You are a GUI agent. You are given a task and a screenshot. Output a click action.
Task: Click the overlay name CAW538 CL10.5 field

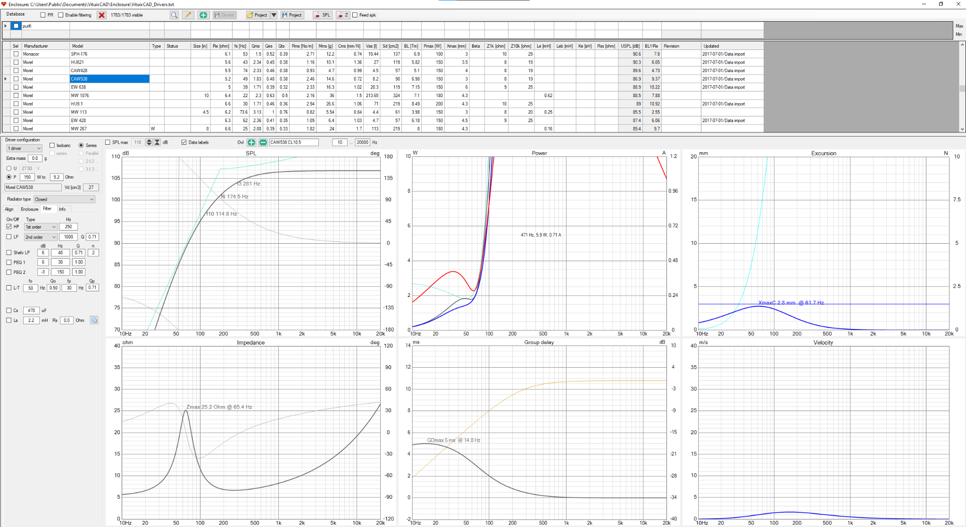[294, 142]
